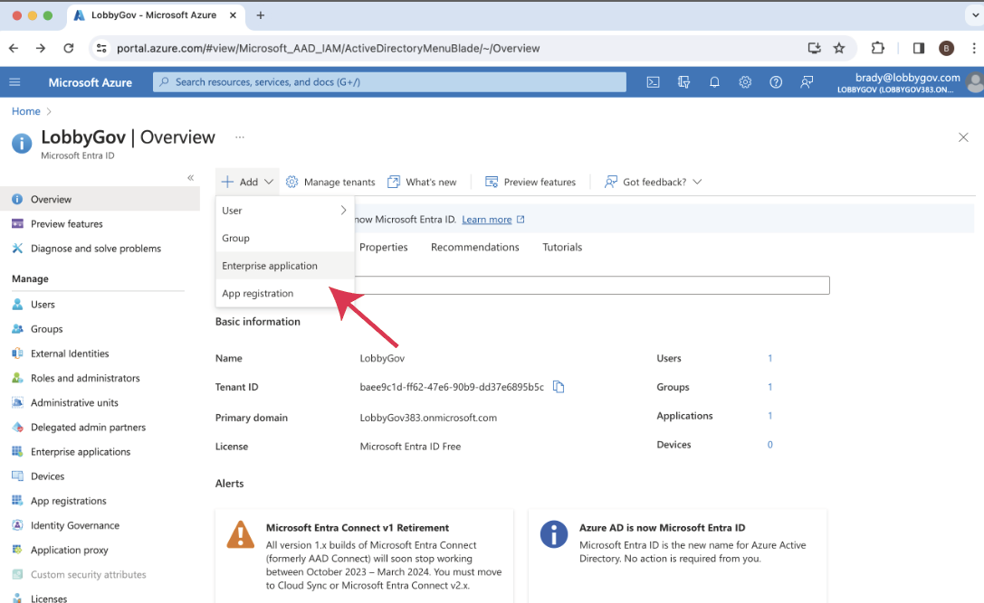The width and height of the screenshot is (984, 603).
Task: Select App registration from the Add menu
Action: tap(285, 293)
